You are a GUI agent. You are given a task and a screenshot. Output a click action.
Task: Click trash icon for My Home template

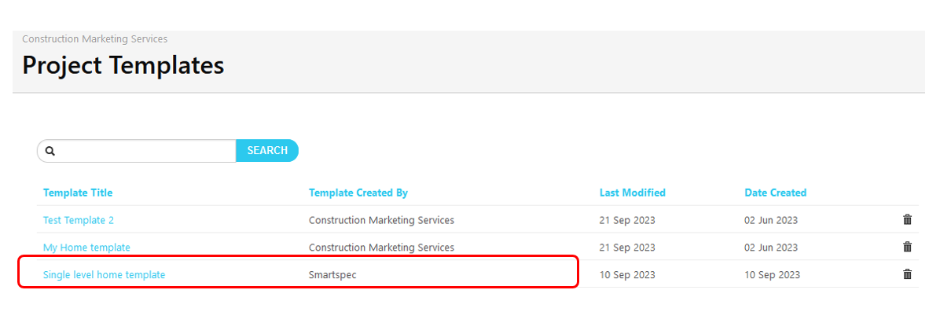pyautogui.click(x=907, y=247)
